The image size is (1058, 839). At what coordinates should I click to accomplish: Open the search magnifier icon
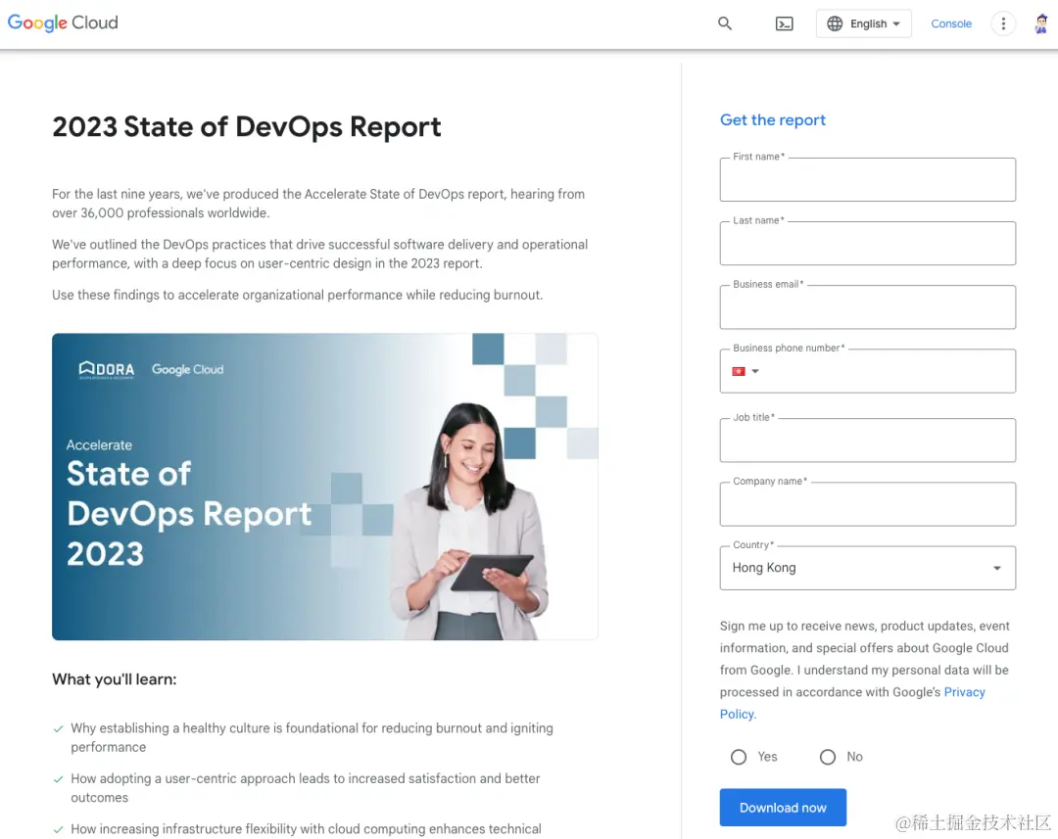[725, 23]
